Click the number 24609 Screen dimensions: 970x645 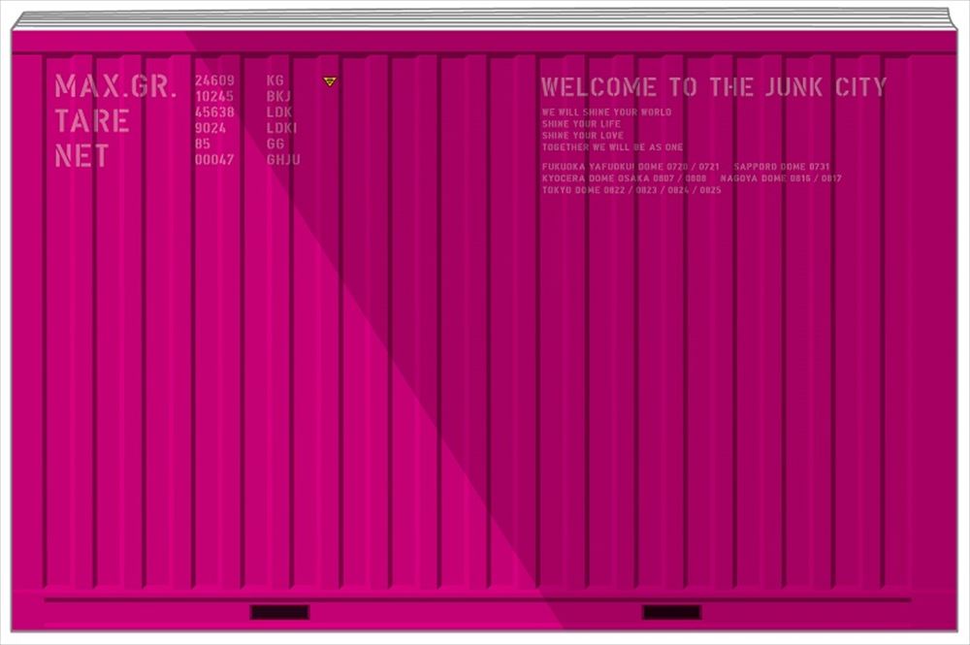214,81
